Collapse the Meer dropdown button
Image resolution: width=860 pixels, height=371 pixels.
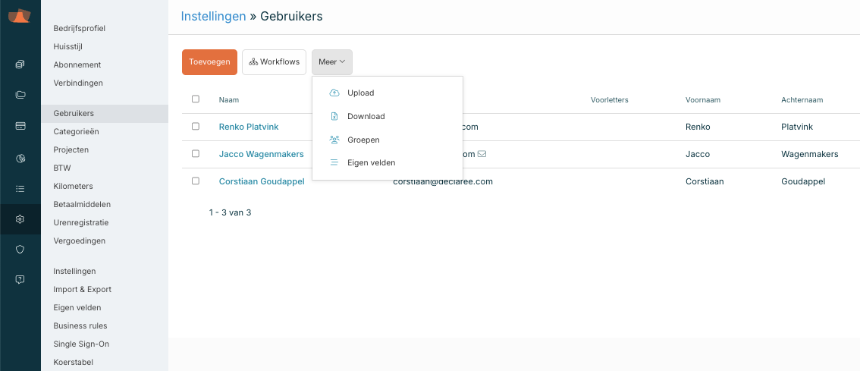[331, 62]
